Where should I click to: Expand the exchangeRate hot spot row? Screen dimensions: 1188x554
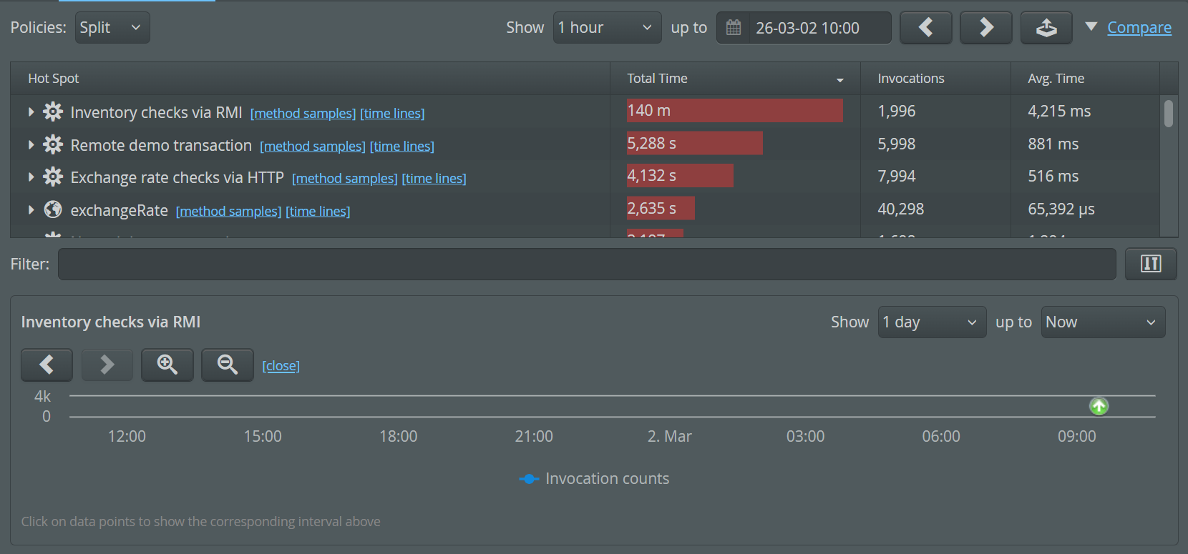click(x=31, y=210)
